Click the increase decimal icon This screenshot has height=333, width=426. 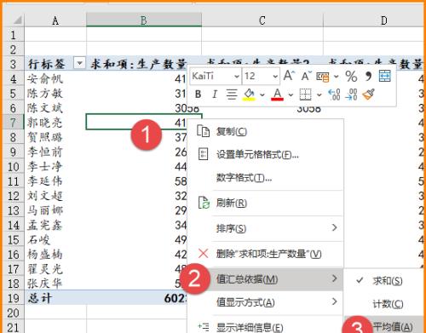tap(334, 95)
